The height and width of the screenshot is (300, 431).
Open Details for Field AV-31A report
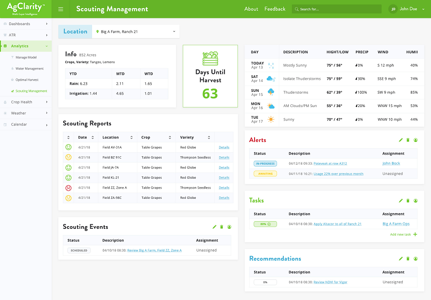click(x=224, y=147)
